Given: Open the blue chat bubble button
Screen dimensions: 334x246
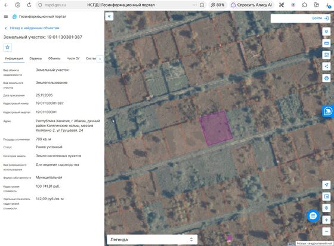Looking at the screenshot, I should [313, 216].
